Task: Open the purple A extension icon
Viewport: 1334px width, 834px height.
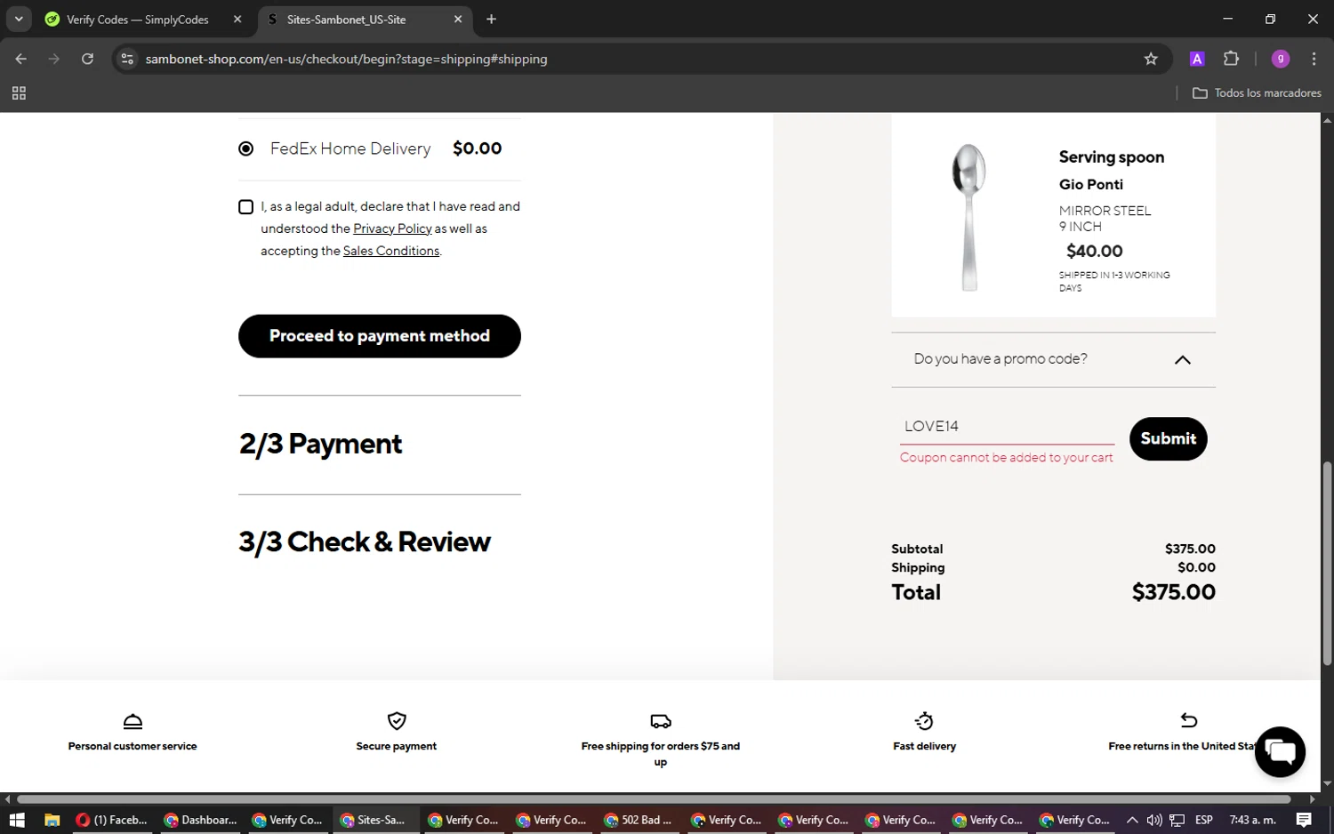Action: [x=1197, y=59]
